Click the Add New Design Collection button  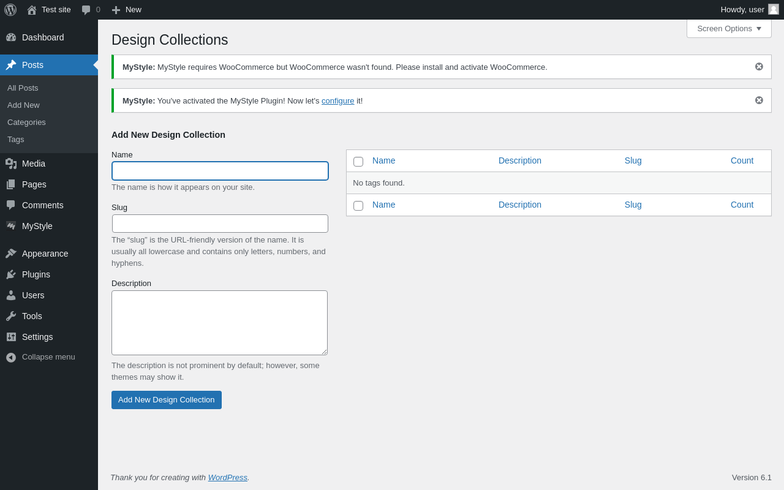[167, 400]
